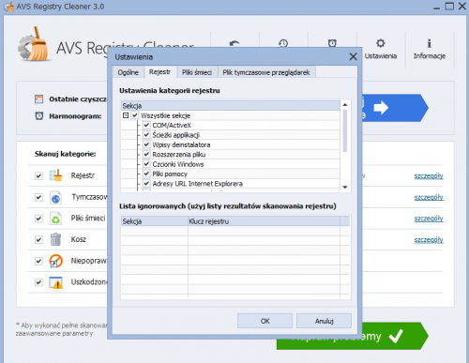Click the clock icon next to Harmonogram
Image resolution: width=469 pixels, height=363 pixels.
[x=39, y=116]
